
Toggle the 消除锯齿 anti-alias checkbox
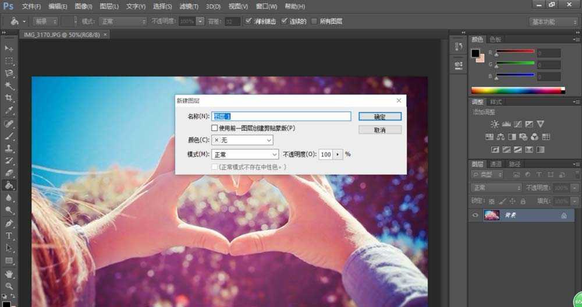click(249, 21)
